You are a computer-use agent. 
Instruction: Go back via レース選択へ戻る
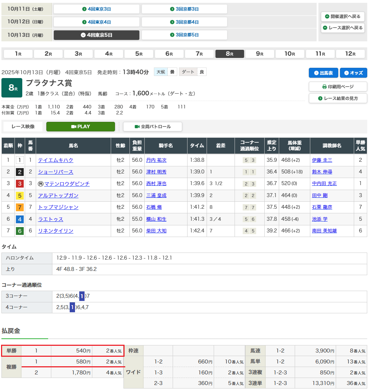342,28
